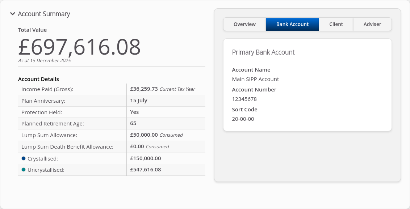Click the Total Value label
The image size is (410, 209).
point(33,30)
